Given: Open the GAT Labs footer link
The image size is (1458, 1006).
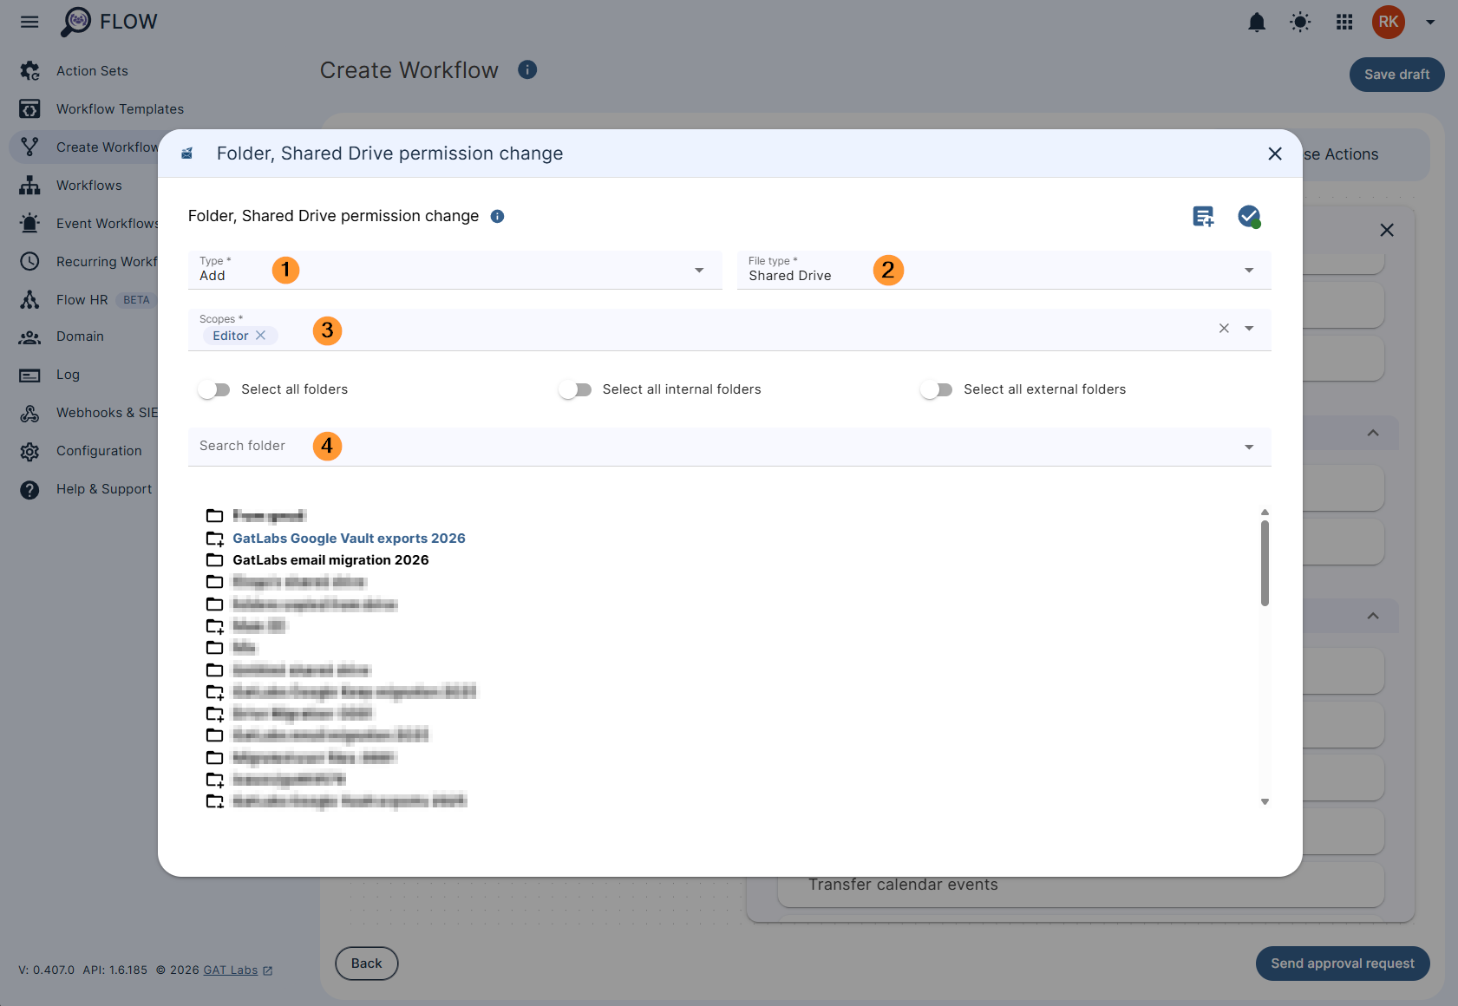Looking at the screenshot, I should [x=230, y=970].
